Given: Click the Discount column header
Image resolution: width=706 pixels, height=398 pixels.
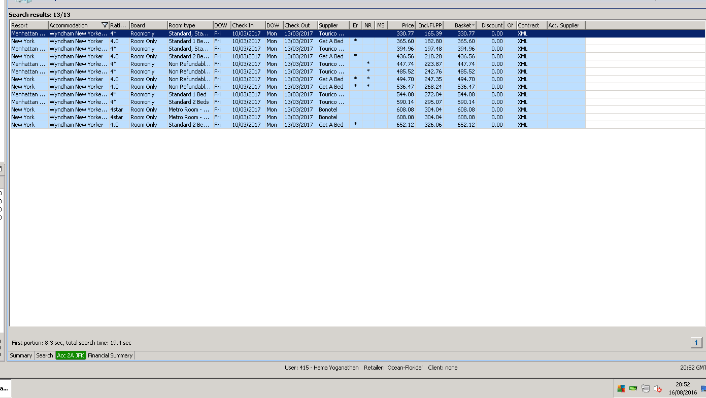Looking at the screenshot, I should [490, 25].
